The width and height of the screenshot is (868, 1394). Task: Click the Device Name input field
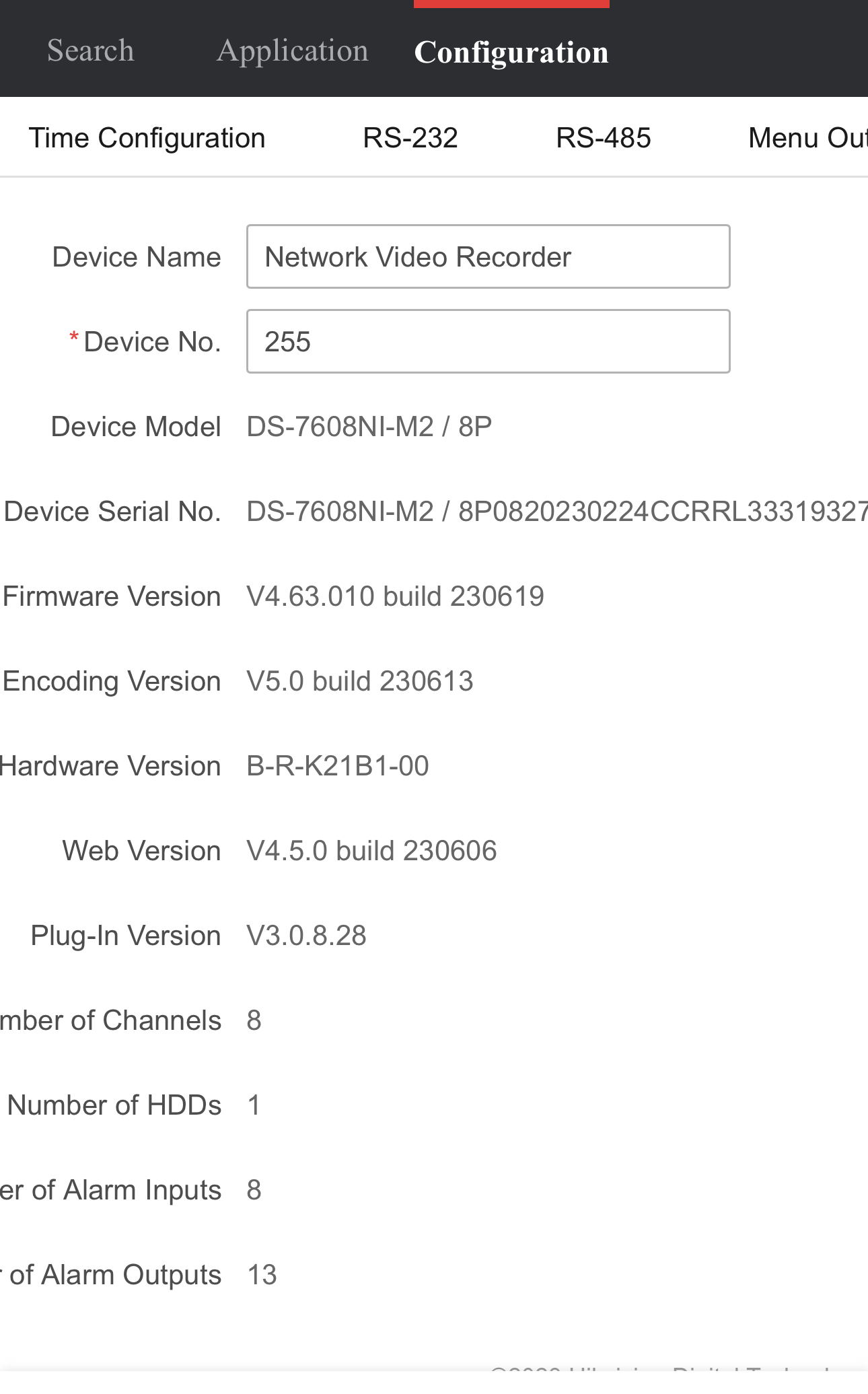click(x=488, y=256)
